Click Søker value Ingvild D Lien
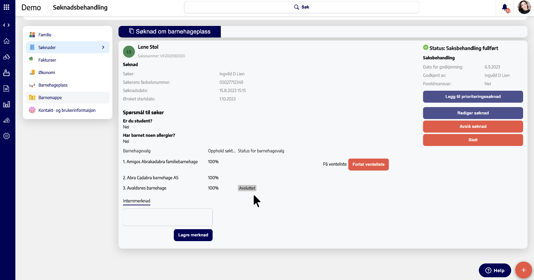 coord(232,74)
